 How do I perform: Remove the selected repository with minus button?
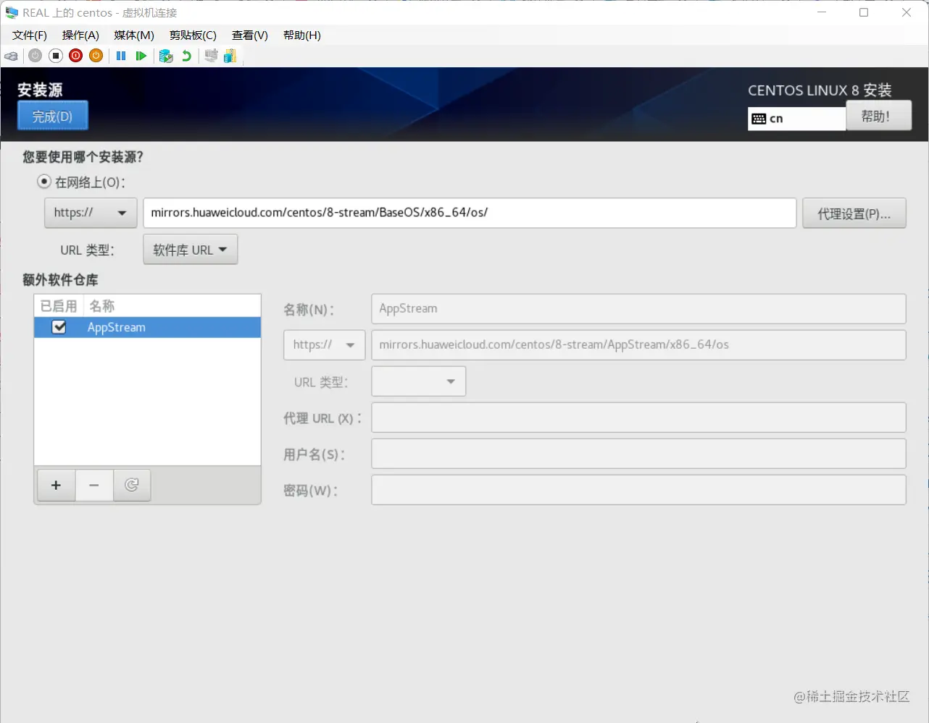[94, 485]
